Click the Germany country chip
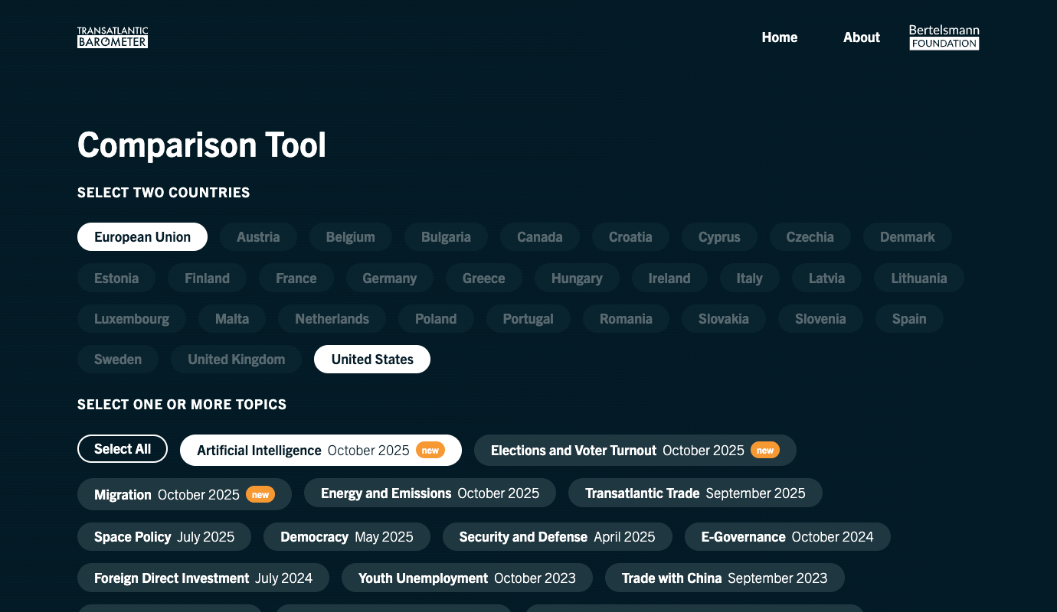 pos(389,278)
